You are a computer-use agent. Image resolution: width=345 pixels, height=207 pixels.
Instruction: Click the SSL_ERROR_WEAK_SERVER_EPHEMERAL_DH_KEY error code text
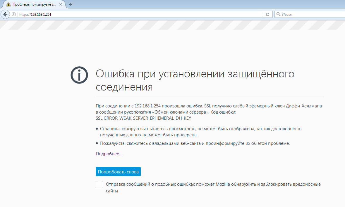point(143,118)
